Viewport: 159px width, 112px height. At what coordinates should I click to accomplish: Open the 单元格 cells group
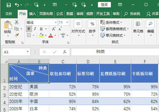(138, 28)
